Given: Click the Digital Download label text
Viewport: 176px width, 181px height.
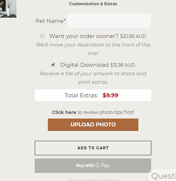Looking at the screenshot, I should tap(84, 65).
